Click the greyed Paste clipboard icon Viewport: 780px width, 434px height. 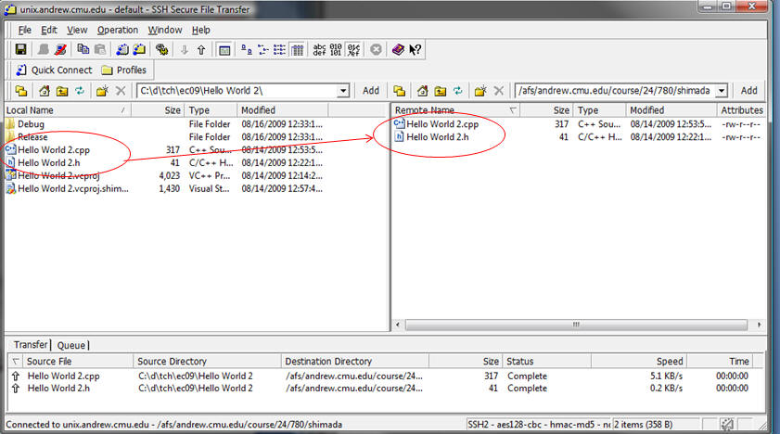100,49
